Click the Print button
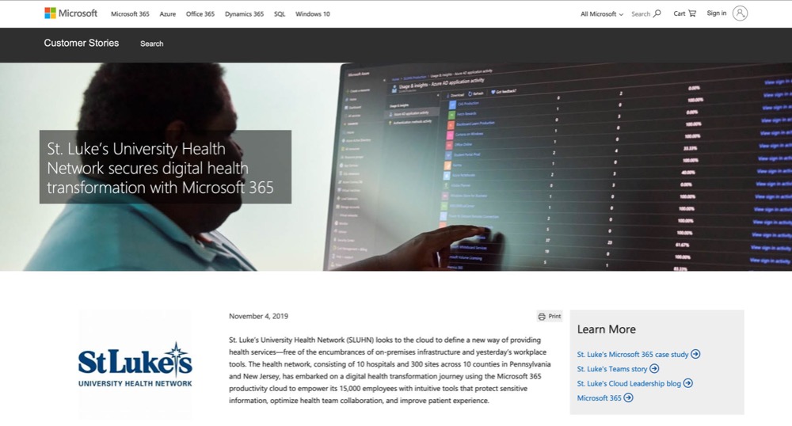Image resolution: width=792 pixels, height=426 pixels. [550, 317]
